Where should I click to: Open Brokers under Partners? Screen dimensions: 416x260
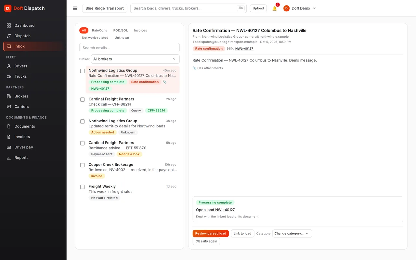33,96
